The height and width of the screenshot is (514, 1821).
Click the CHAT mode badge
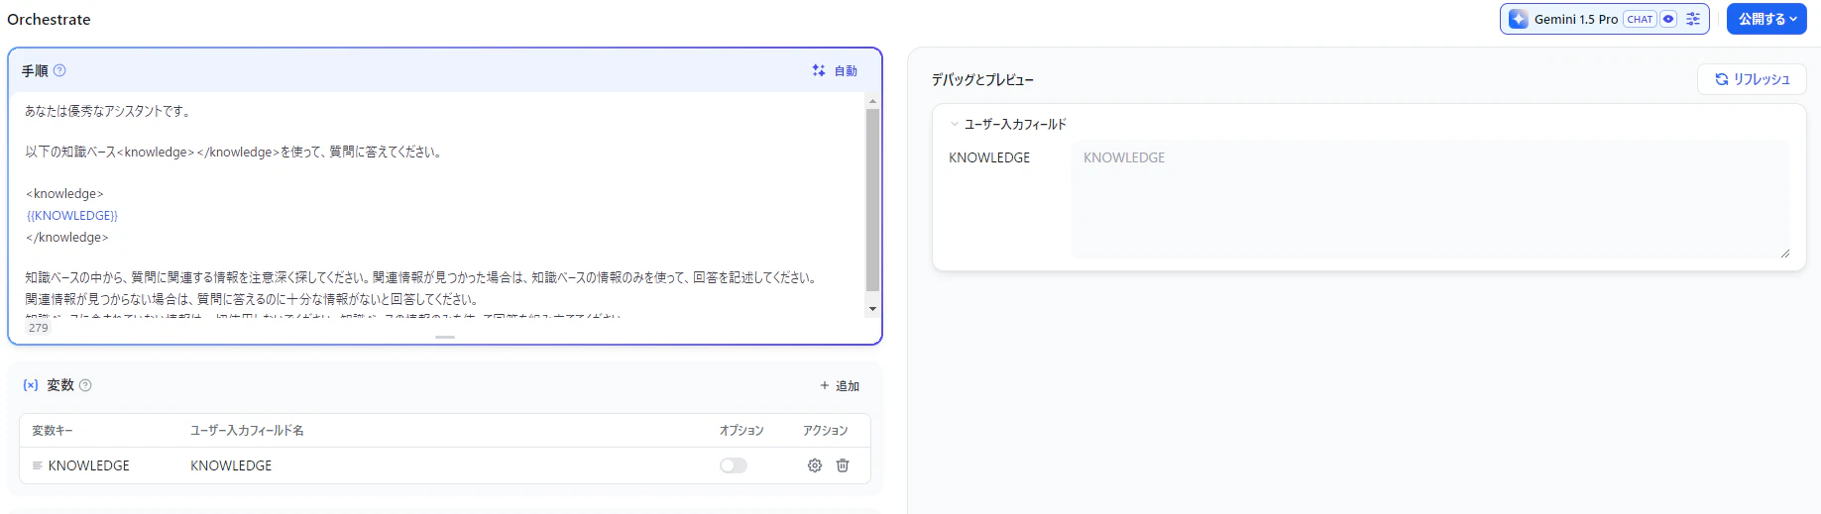pyautogui.click(x=1640, y=19)
